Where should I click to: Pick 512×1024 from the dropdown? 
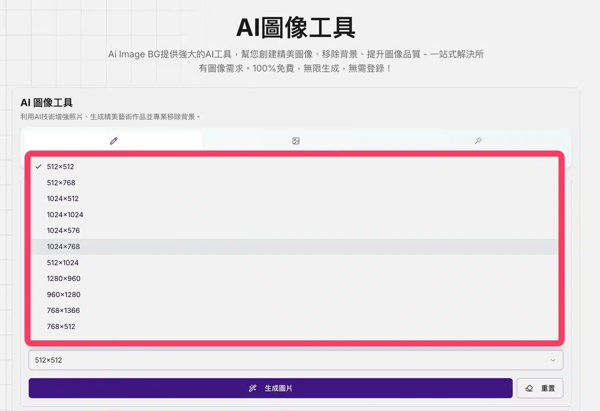(63, 262)
